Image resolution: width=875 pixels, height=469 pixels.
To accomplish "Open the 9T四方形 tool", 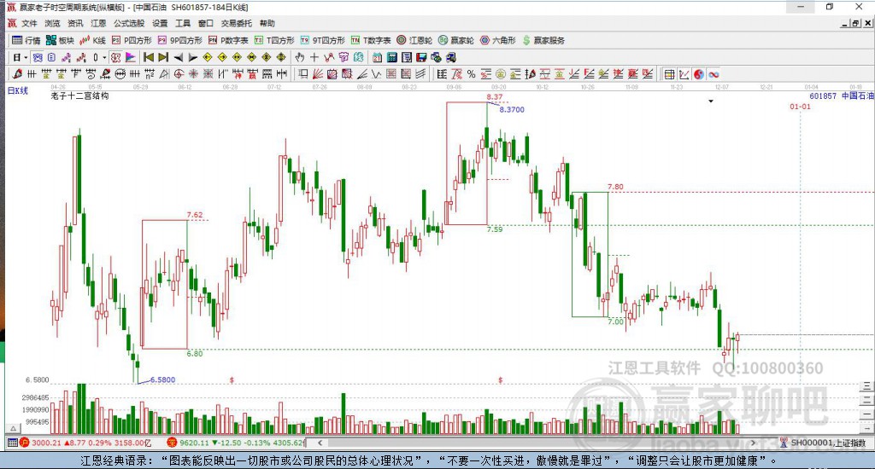I will pos(322,40).
